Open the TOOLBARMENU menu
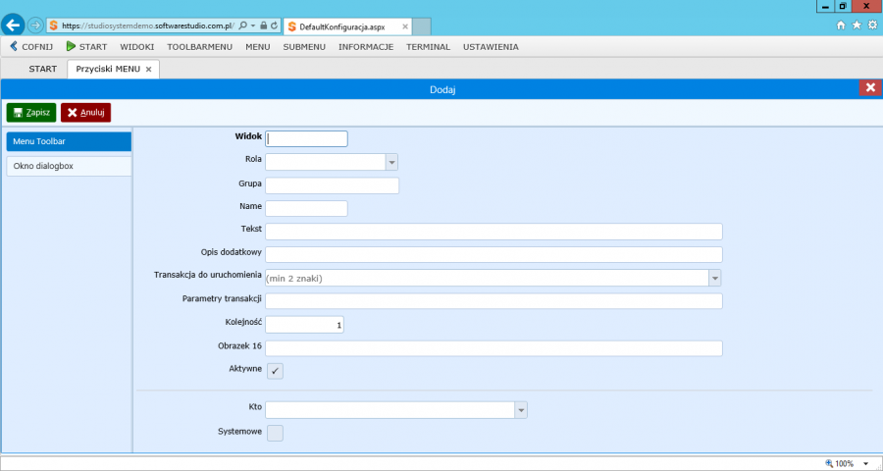 pos(199,47)
